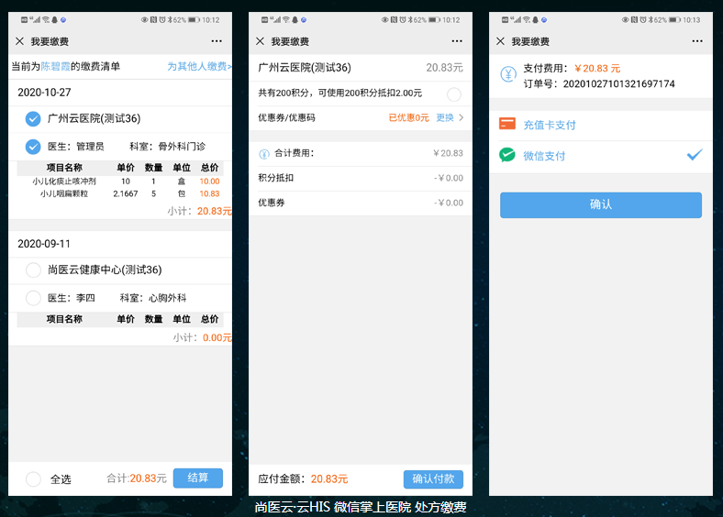723x517 pixels.
Task: Select the 医生:李四 row circle
Action: point(33,298)
